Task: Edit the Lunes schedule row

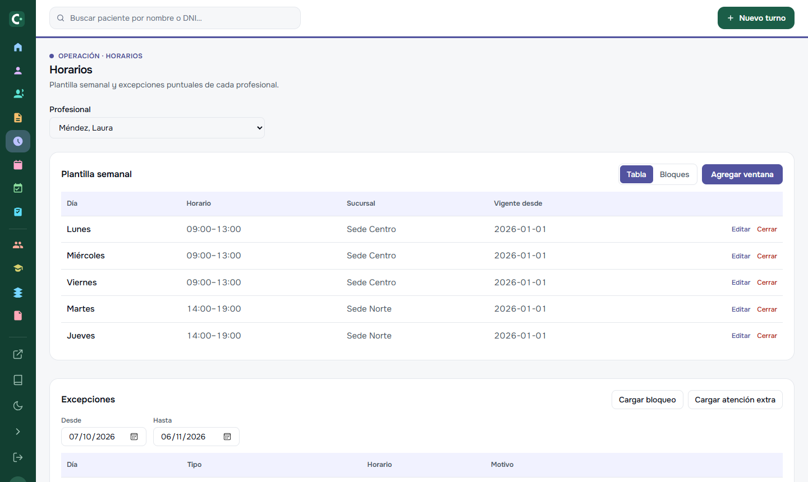Action: tap(741, 229)
